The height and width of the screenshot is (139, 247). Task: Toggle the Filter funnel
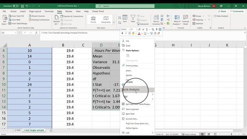(x=133, y=19)
